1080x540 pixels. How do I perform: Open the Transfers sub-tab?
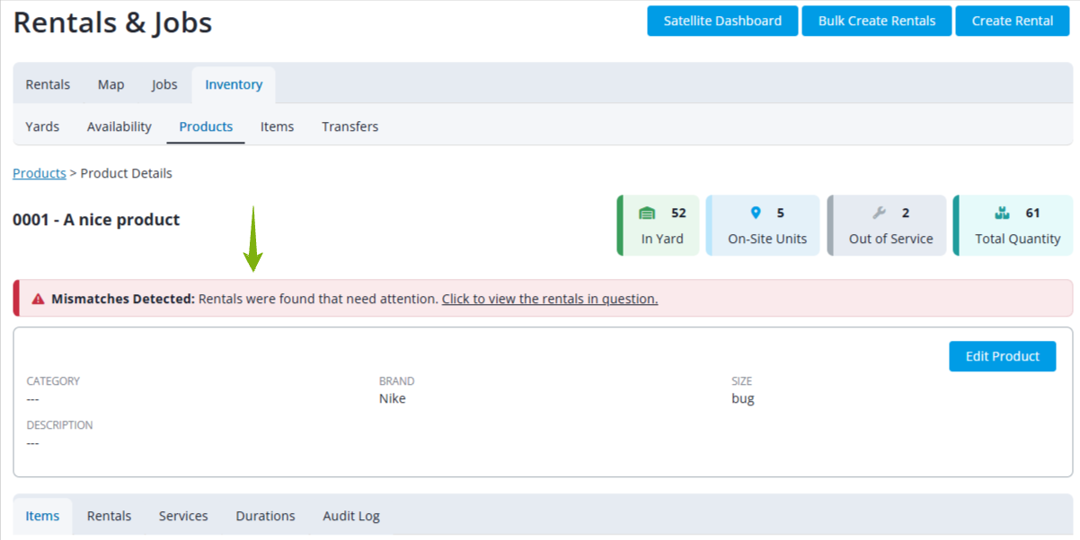click(x=350, y=126)
